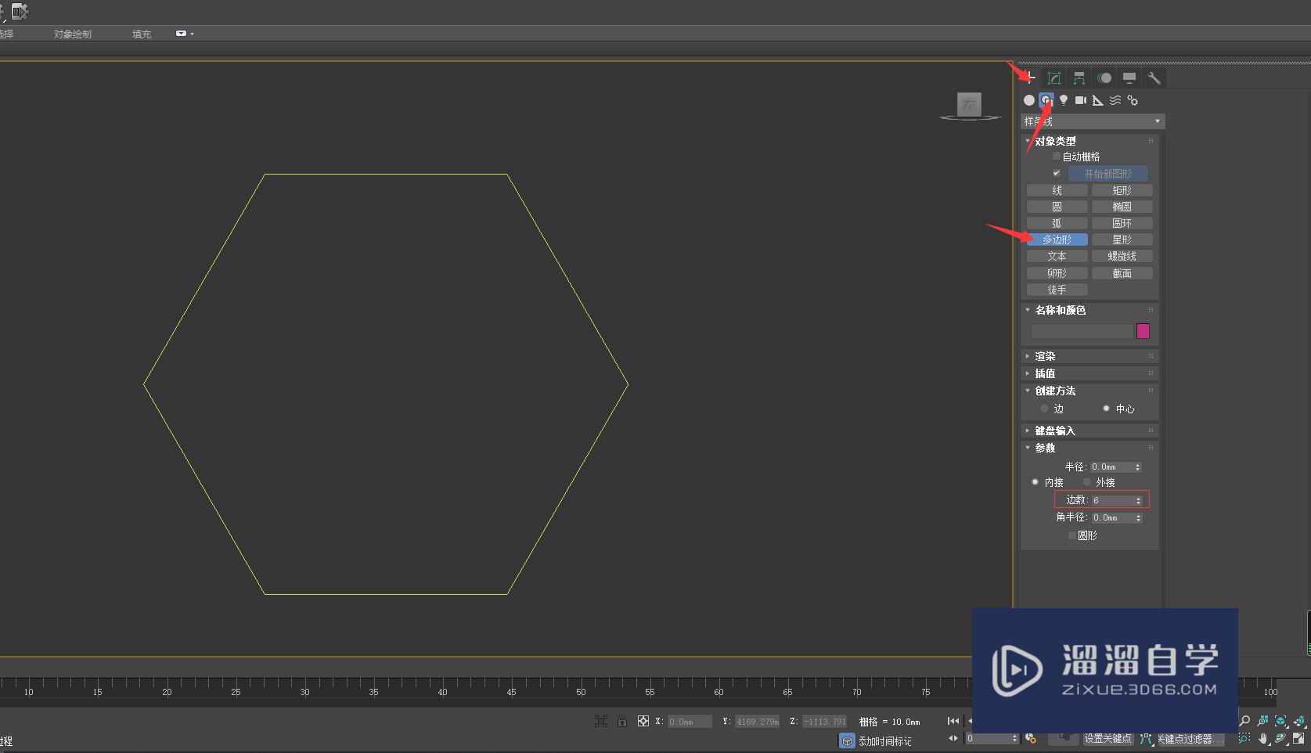
Task: Select the Cameras category icon
Action: [x=1081, y=100]
